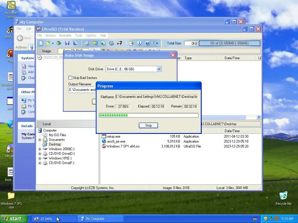298x223 pixels.
Task: Expand the Windows XP(E:) tree node
Action: [40, 158]
